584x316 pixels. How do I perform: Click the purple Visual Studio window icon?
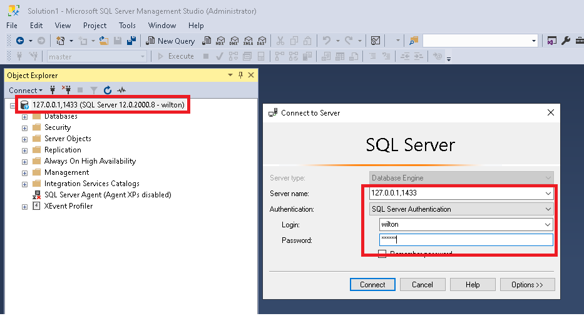click(x=552, y=41)
